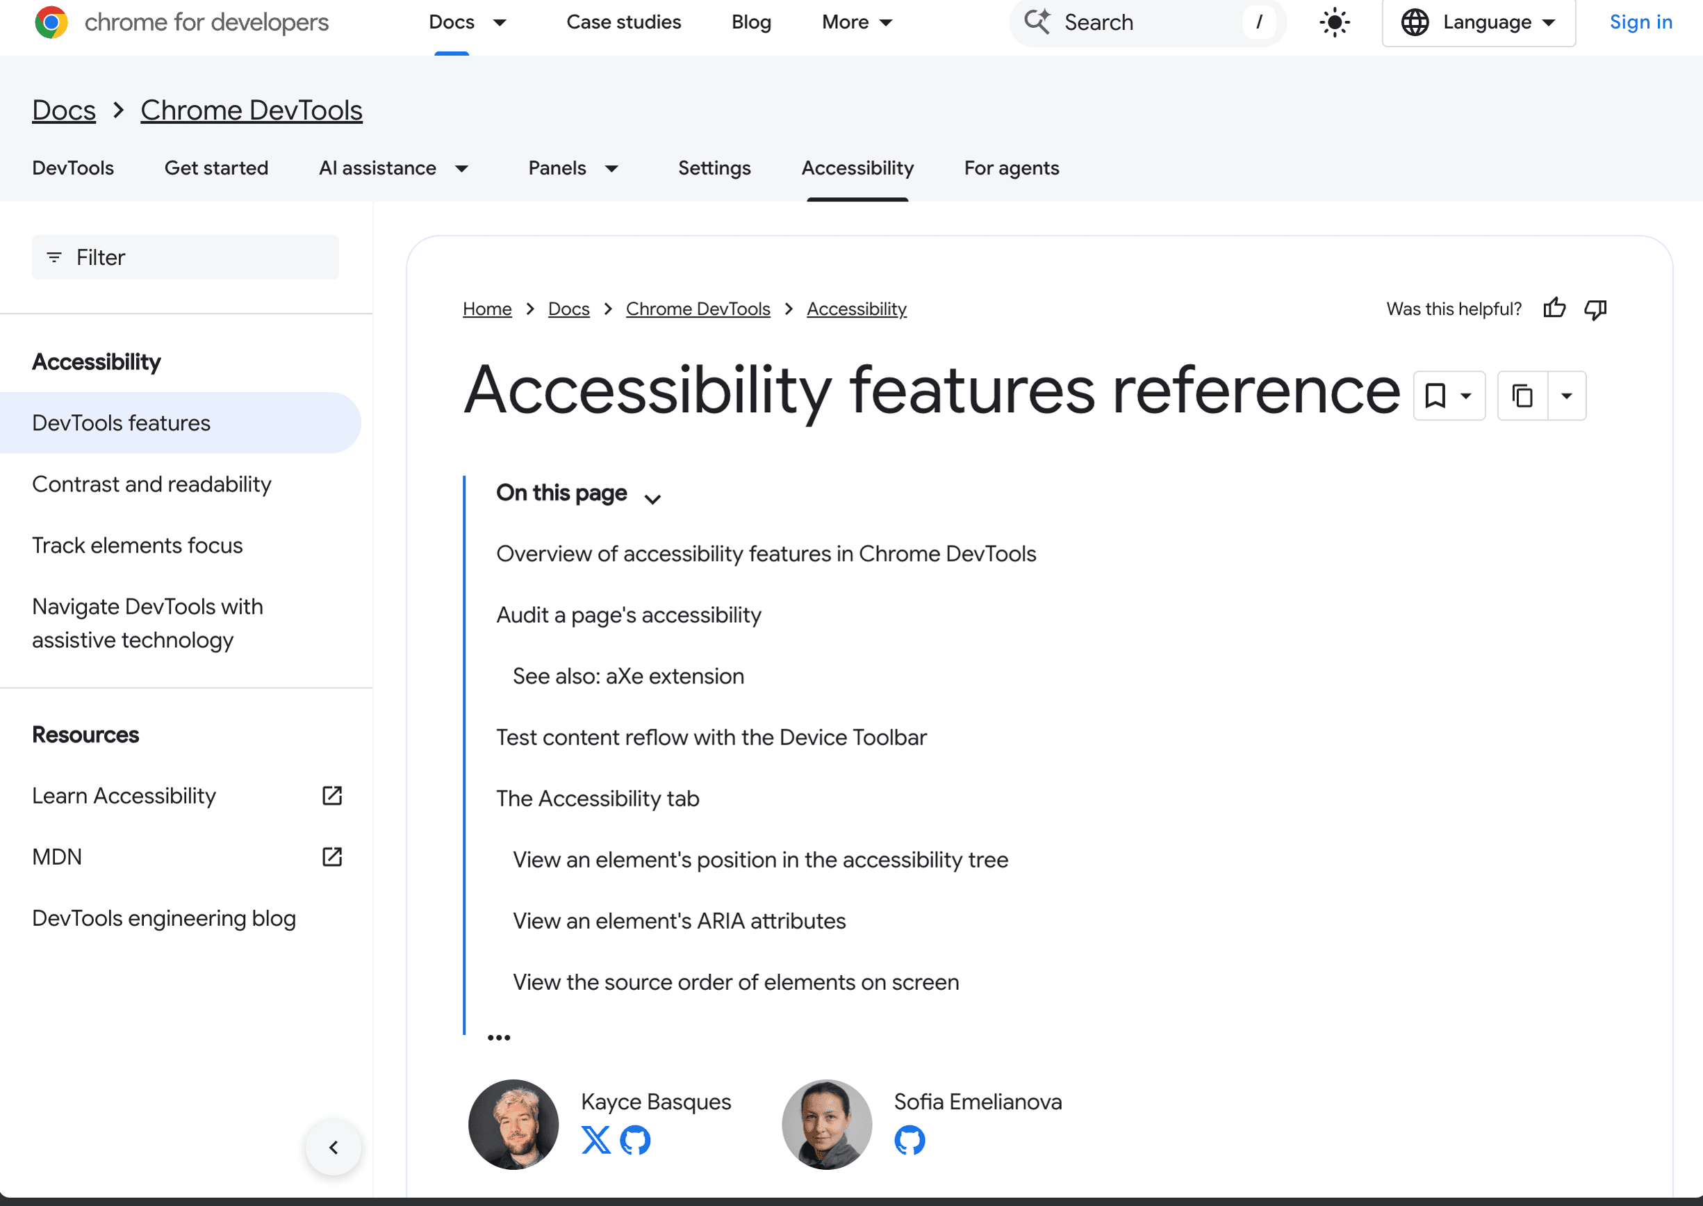Viewport: 1703px width, 1206px height.
Task: Open the More menu dropdown
Action: [x=857, y=22]
